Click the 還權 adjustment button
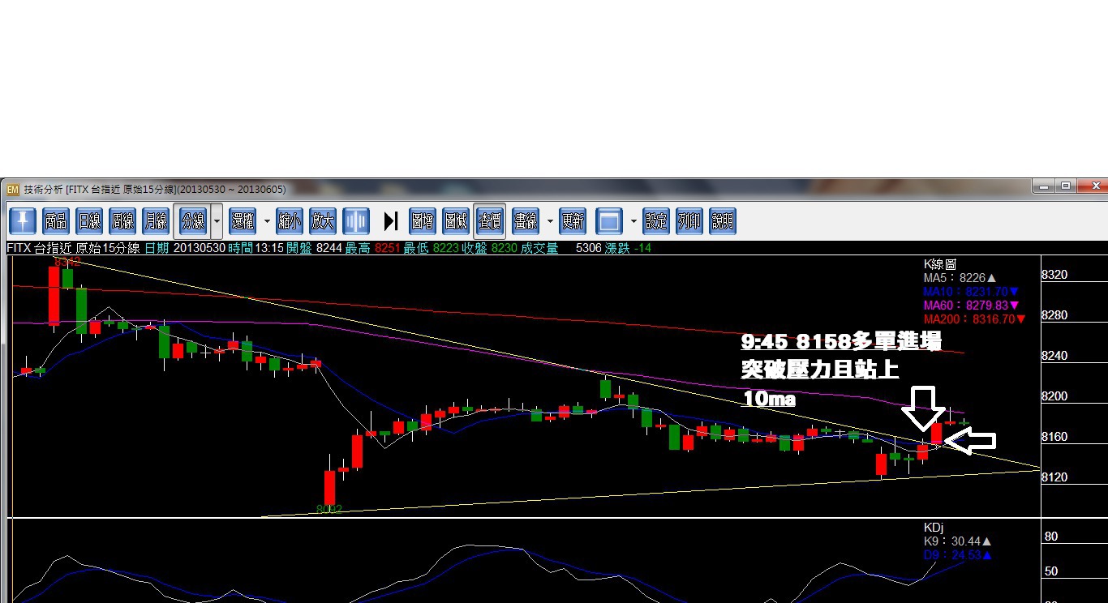Image resolution: width=1108 pixels, height=603 pixels. [x=243, y=220]
